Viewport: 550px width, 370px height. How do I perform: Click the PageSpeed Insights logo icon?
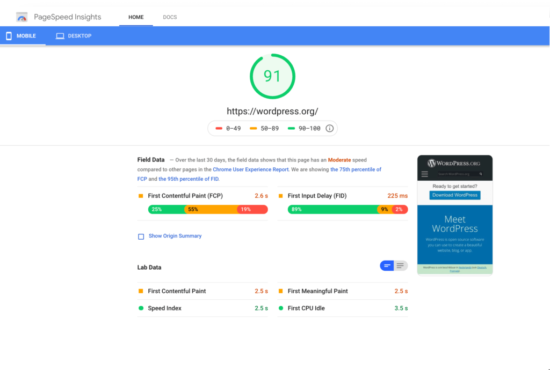click(x=22, y=17)
